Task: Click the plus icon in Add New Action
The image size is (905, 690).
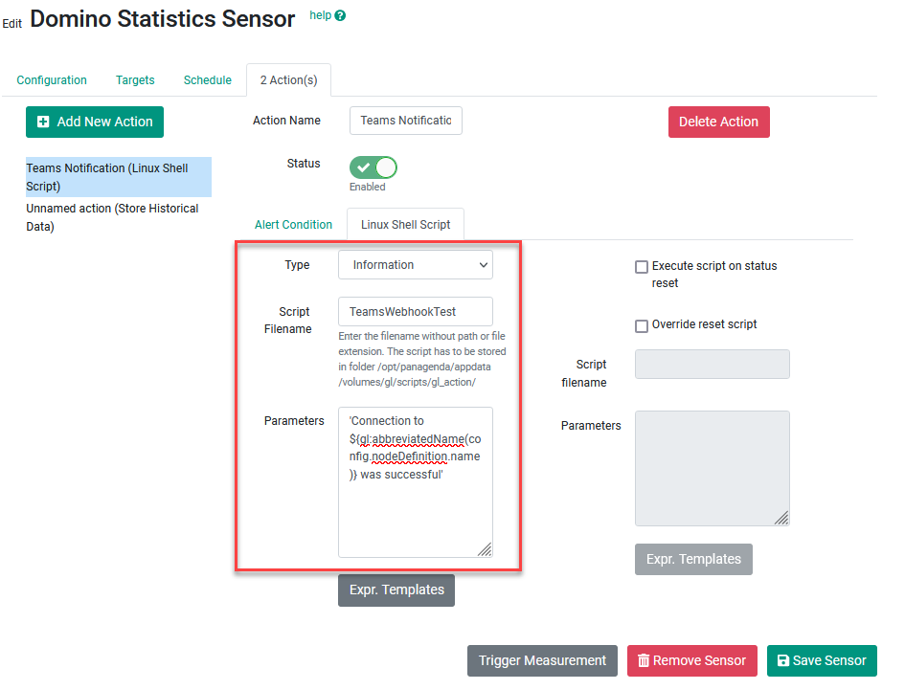Action: tap(43, 122)
